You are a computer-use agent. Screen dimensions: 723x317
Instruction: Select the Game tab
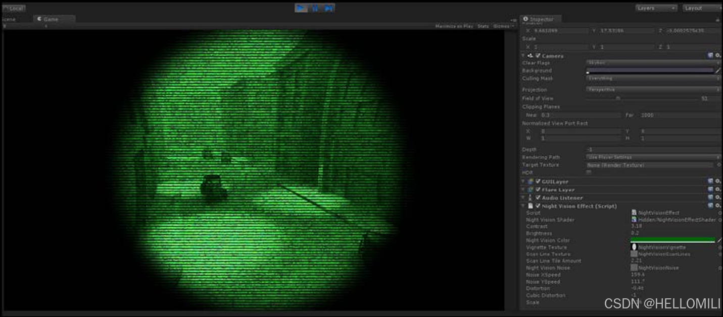[54, 19]
